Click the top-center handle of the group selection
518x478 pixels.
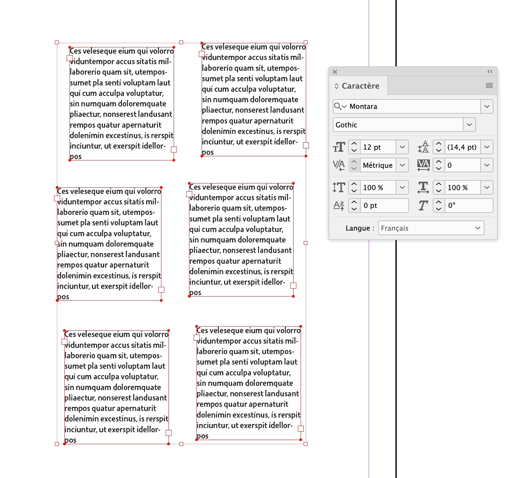point(181,43)
